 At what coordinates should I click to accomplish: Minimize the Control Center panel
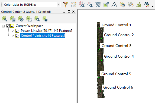[64, 12]
